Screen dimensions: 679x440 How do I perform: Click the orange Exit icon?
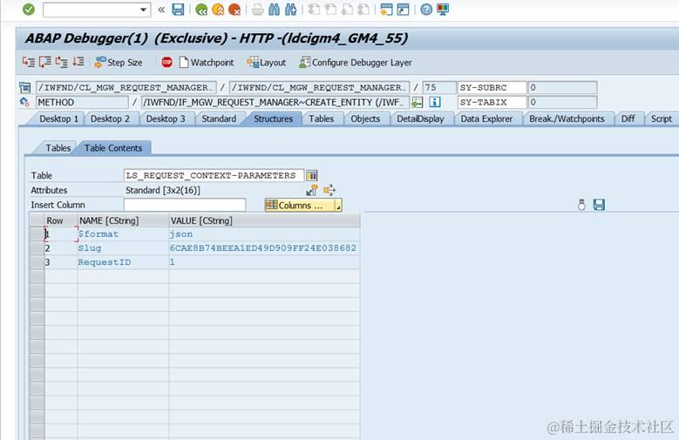218,10
